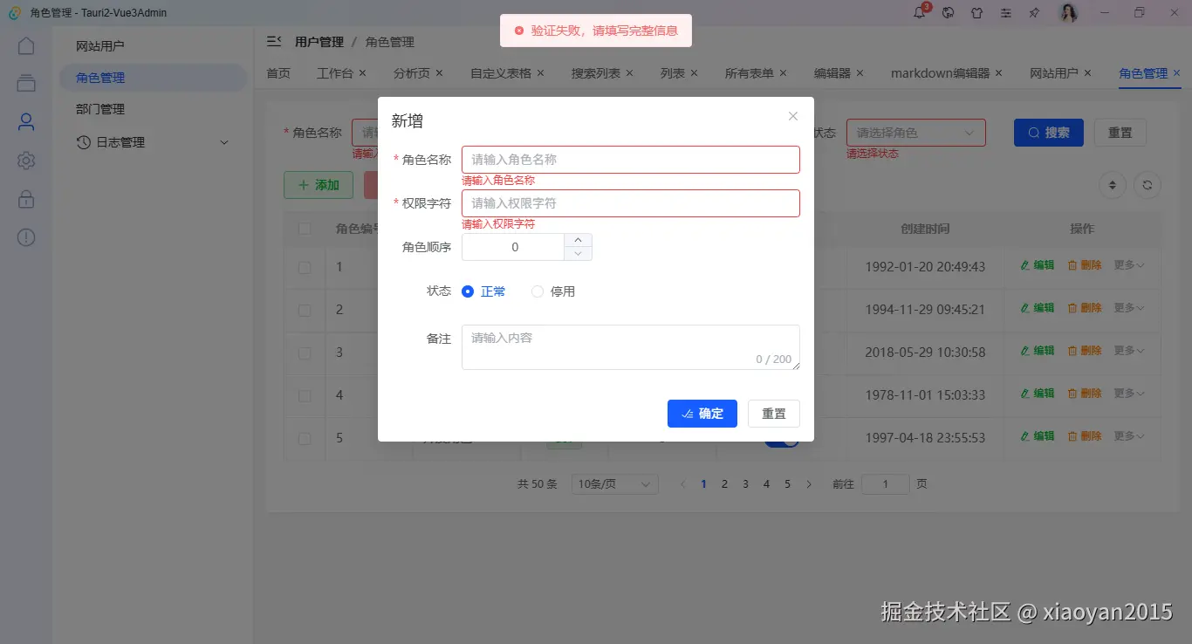The height and width of the screenshot is (644, 1192).
Task: Open the 10条/页 page size dropdown
Action: click(613, 483)
